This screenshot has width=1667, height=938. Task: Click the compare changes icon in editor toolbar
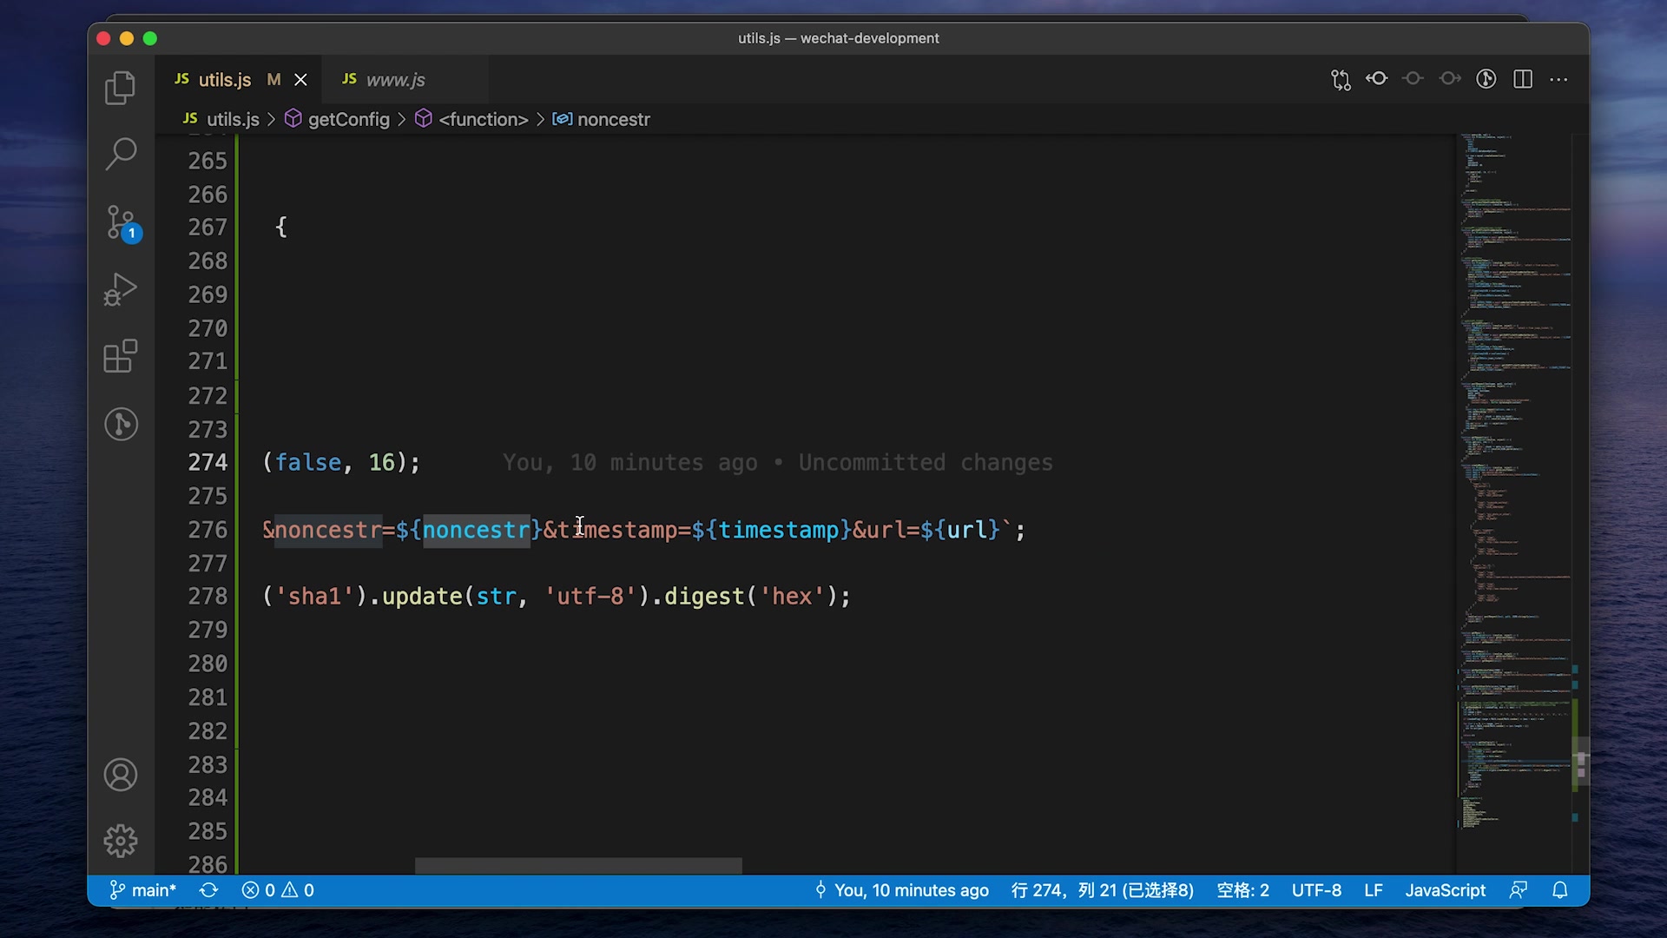1341,80
